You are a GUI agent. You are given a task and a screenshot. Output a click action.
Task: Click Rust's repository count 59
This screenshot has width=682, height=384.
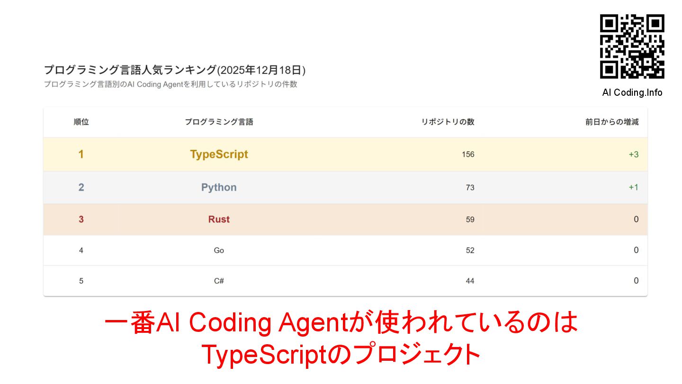coord(470,219)
